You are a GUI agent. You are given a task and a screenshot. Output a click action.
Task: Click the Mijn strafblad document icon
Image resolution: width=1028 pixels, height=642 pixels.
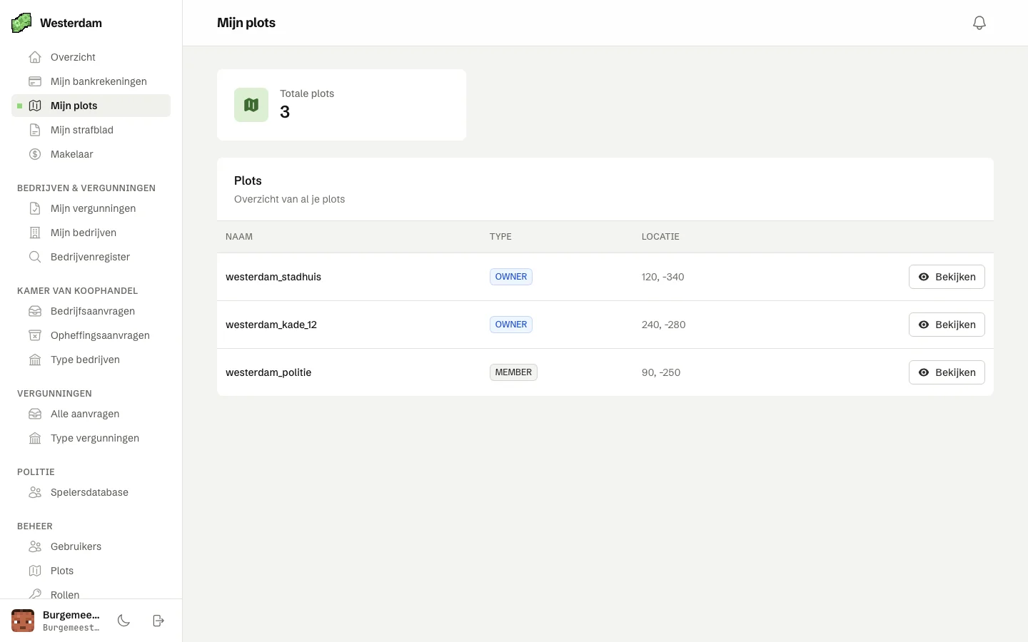pos(35,130)
